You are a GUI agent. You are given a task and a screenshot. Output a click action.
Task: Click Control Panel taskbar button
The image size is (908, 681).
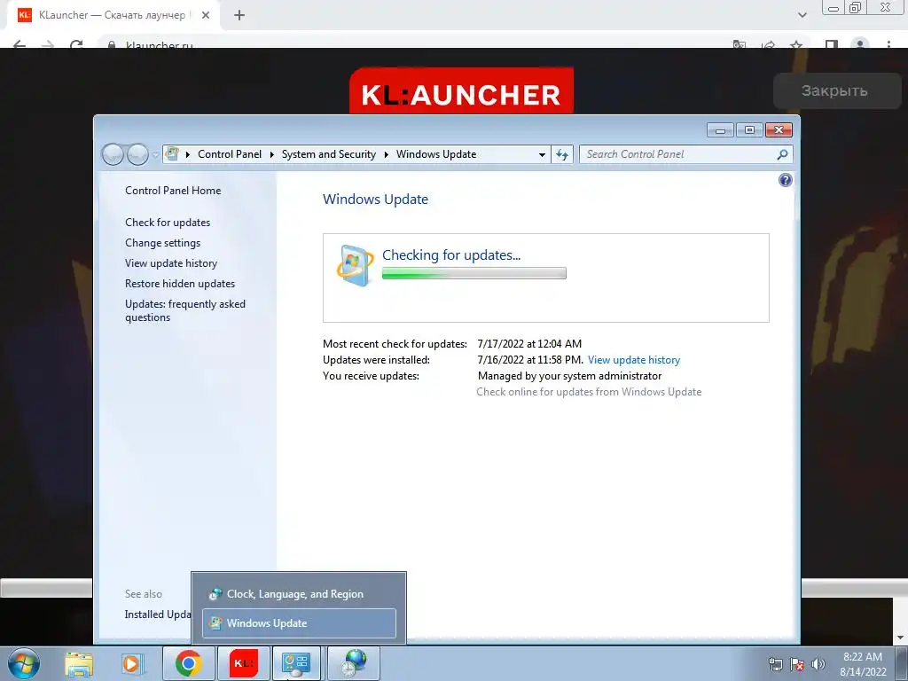click(x=296, y=663)
